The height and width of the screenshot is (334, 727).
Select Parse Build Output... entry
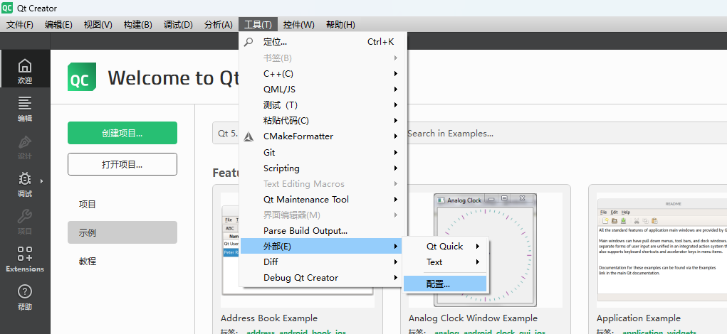[x=323, y=231]
